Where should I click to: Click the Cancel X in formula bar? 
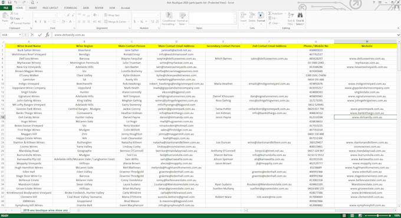point(32,35)
